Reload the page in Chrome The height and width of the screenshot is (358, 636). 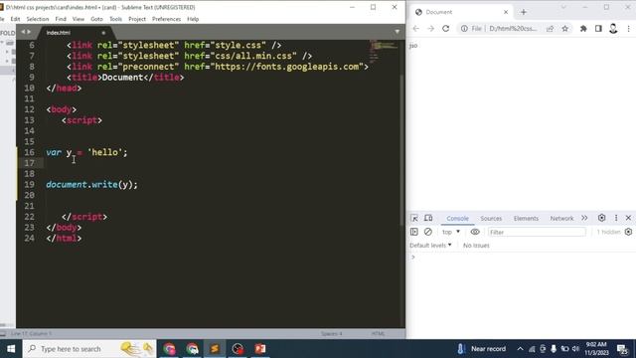446,29
